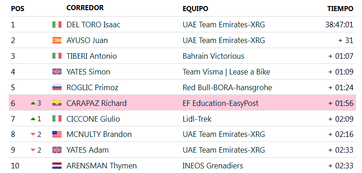Click the TIEMPO column header
Screen dimensions: 362x173
pos(340,9)
